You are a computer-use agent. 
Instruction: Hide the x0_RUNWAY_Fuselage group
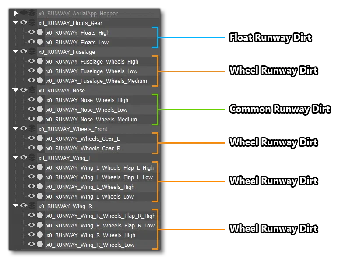(24, 51)
